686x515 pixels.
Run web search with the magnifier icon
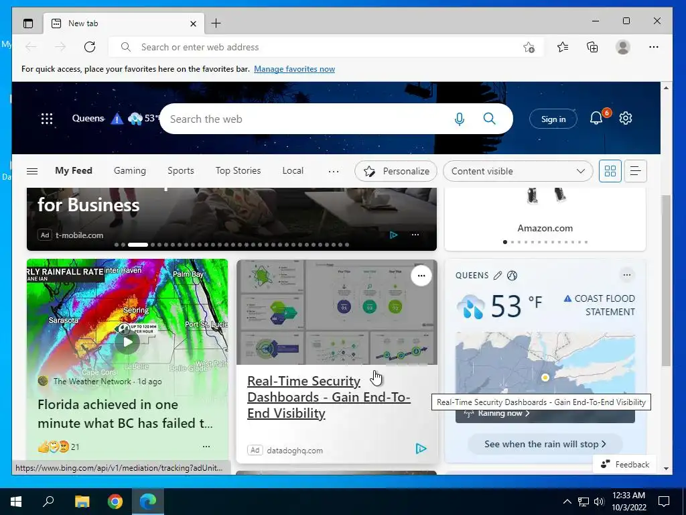(x=490, y=119)
